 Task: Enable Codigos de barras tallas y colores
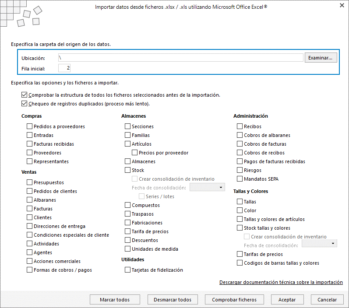[x=240, y=263]
